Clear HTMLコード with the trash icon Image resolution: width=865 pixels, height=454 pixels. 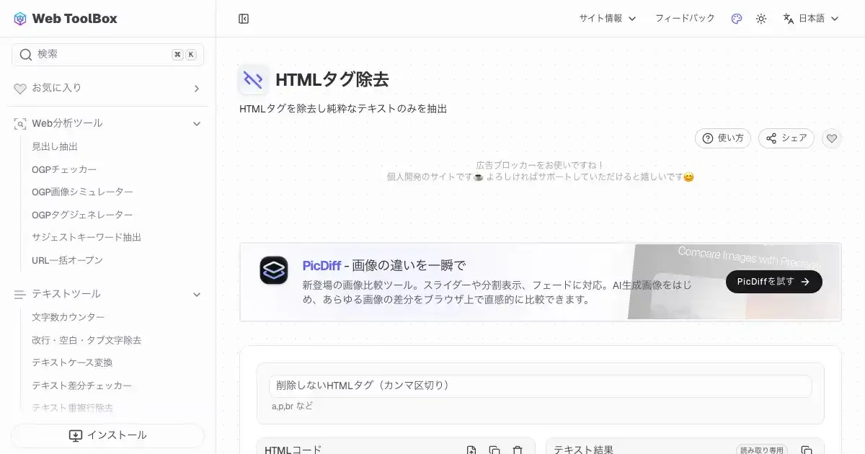point(517,450)
